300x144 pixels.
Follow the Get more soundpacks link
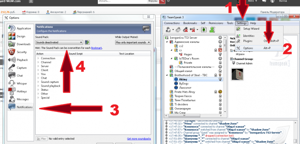click(x=139, y=139)
